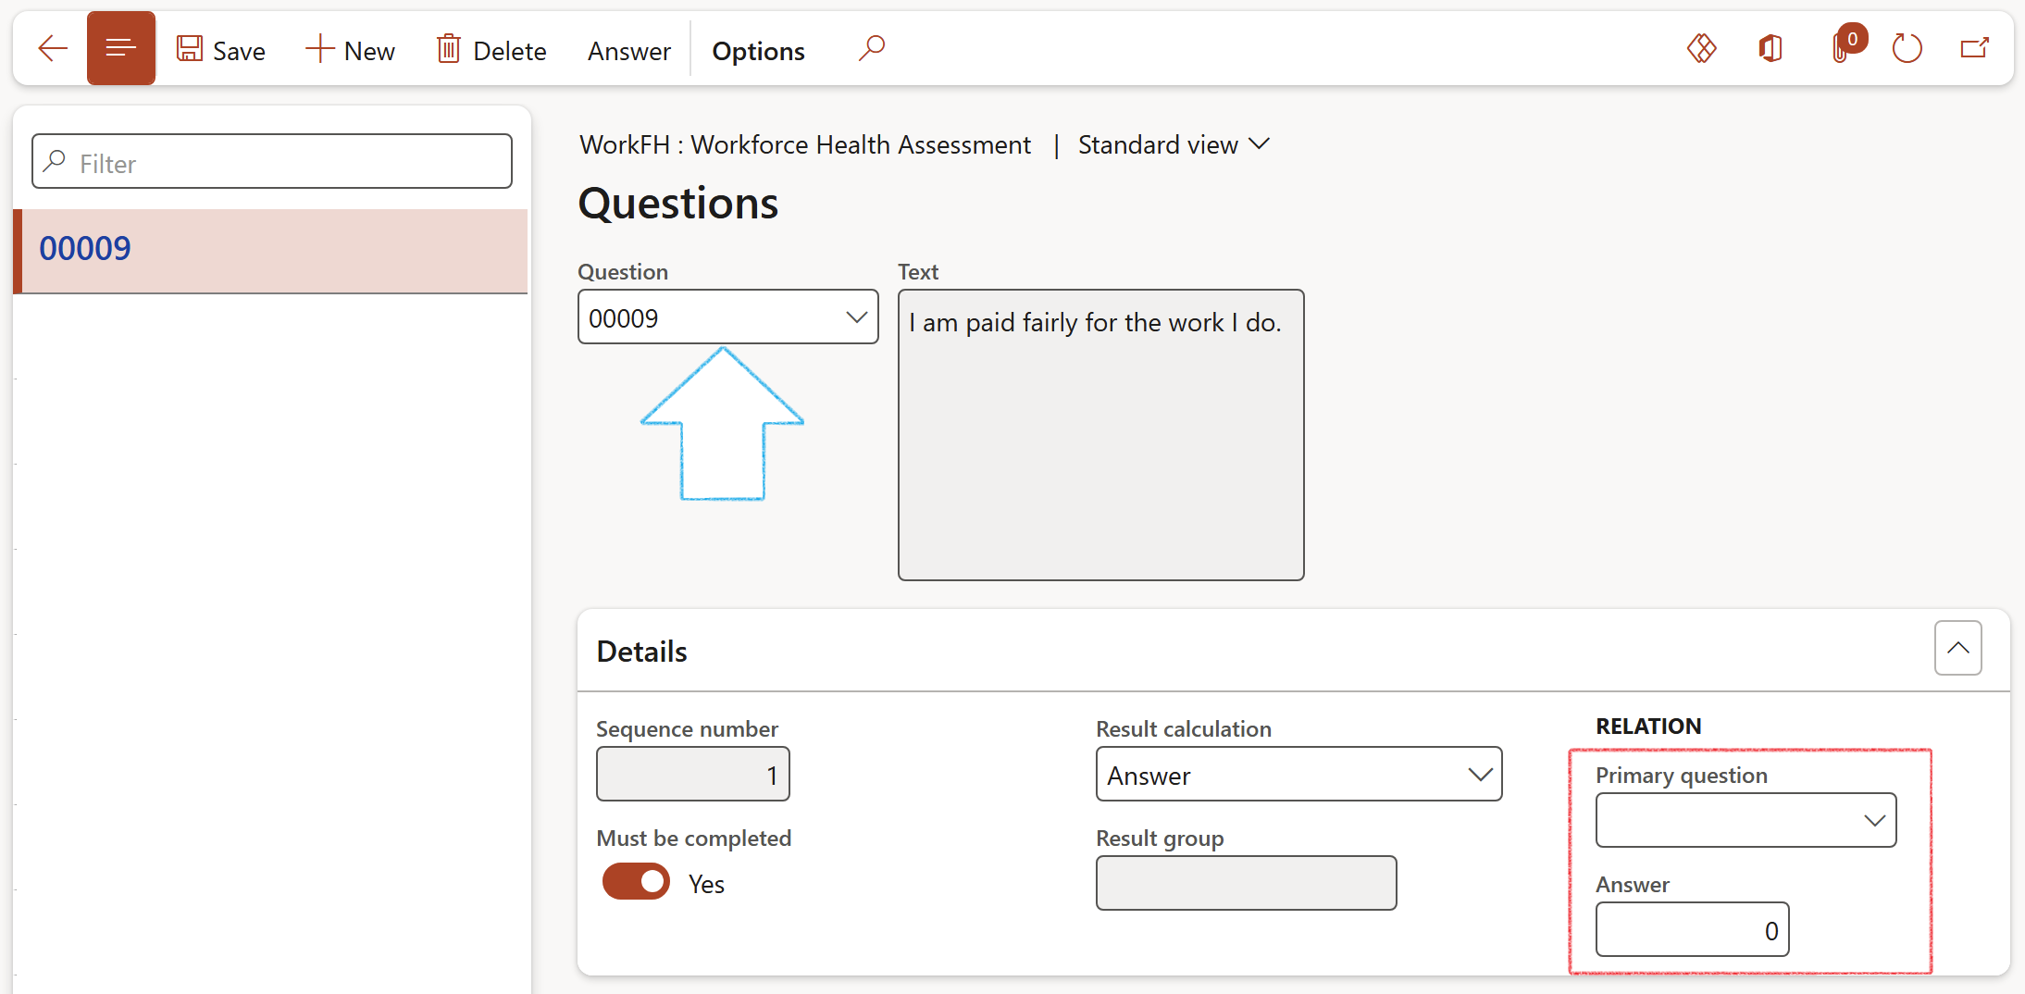Expand the Standard view dropdown
This screenshot has width=2025, height=994.
[1174, 145]
